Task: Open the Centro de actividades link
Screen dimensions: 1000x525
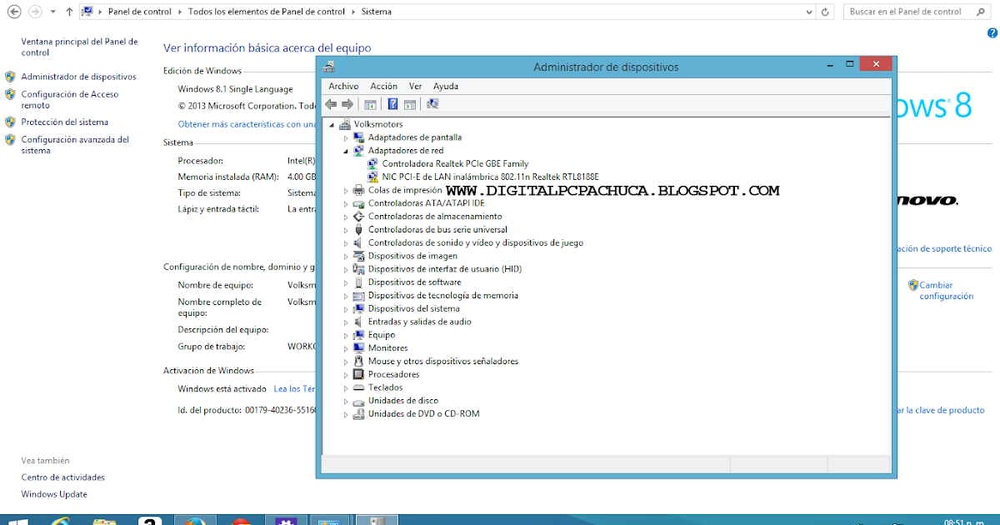Action: (x=63, y=477)
